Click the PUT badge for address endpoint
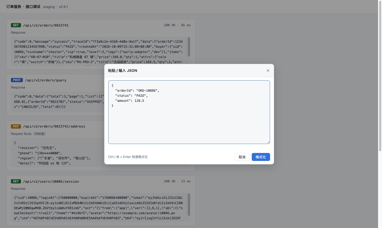This screenshot has height=228, width=382. (16, 126)
